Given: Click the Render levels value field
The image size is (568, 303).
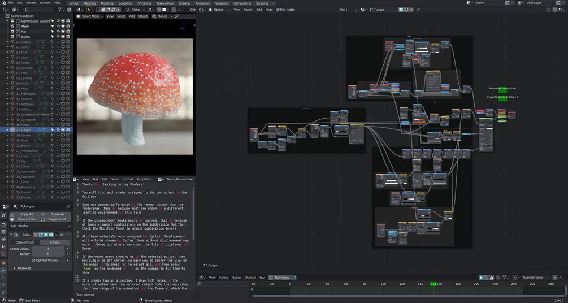Looking at the screenshot, I should pos(48,254).
